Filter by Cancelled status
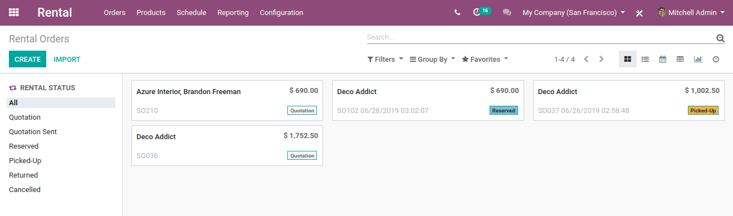 click(x=61, y=189)
